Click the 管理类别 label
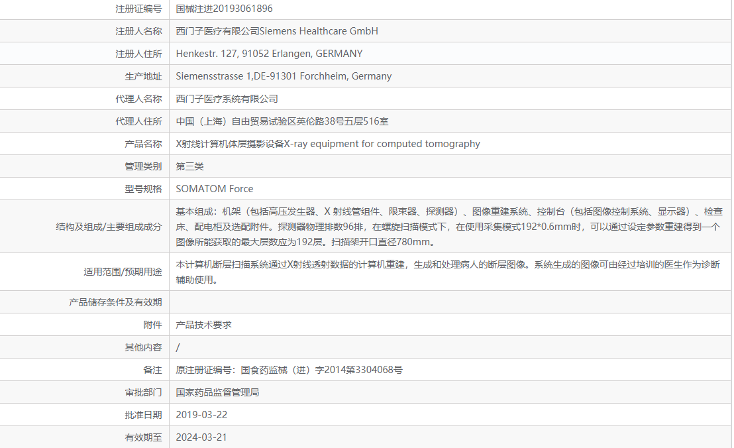Screen dimensions: 734x448 pos(143,166)
